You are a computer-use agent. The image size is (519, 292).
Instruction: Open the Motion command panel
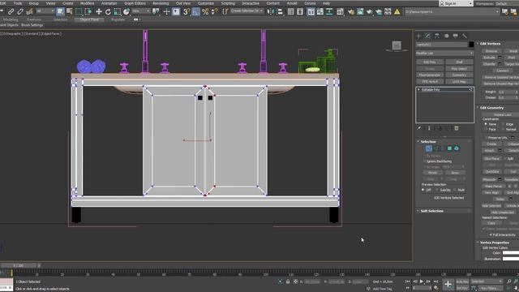pyautogui.click(x=446, y=36)
